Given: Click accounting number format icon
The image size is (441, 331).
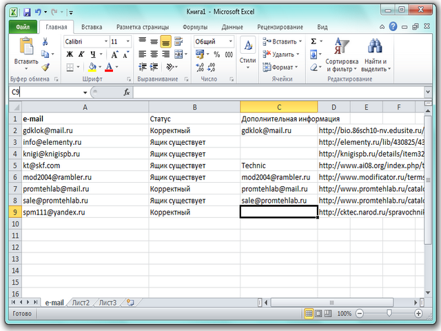Looking at the screenshot, I should click(200, 54).
